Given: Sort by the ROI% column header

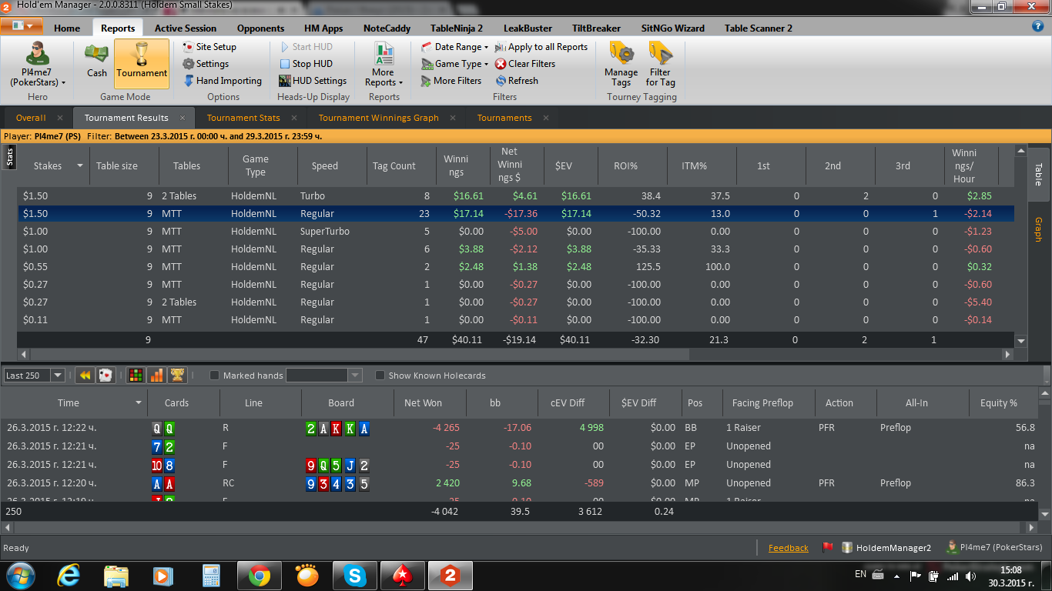Looking at the screenshot, I should pyautogui.click(x=625, y=166).
